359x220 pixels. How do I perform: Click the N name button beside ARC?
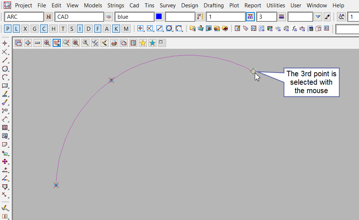(x=49, y=17)
